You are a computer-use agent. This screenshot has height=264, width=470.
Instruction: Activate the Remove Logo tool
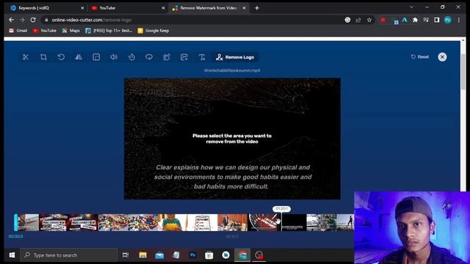235,57
